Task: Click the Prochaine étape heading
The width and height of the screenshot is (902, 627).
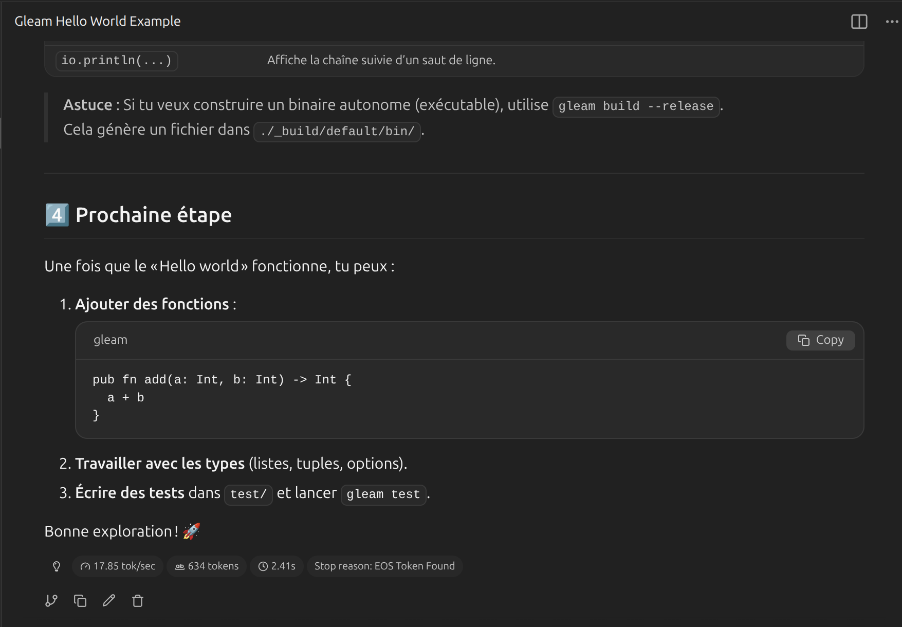Action: (x=153, y=215)
